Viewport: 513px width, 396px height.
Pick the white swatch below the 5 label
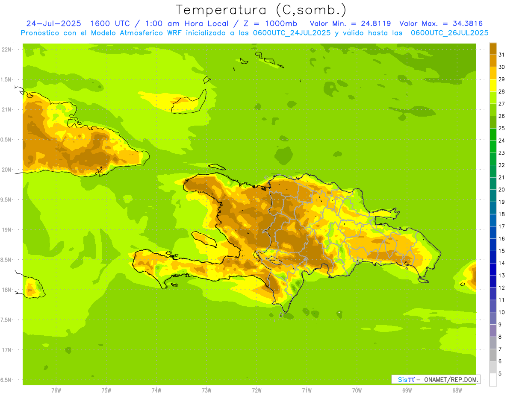point(493,380)
